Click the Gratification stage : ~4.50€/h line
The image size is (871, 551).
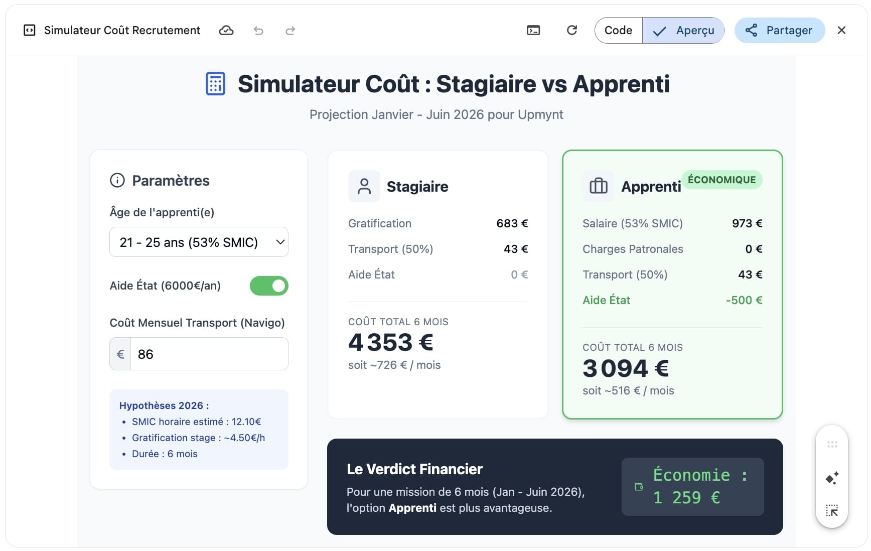pos(198,438)
